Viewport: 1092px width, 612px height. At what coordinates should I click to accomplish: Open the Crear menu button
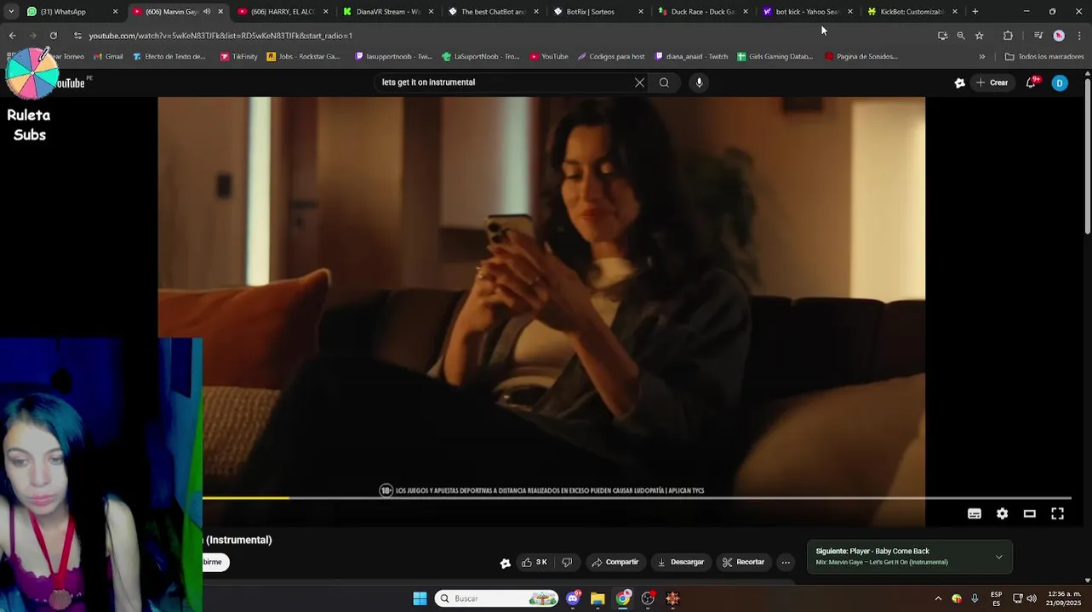point(992,82)
